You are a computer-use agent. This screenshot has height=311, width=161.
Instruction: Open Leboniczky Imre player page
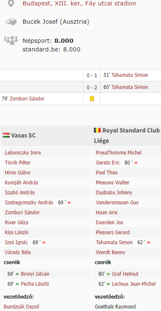pos(23,153)
